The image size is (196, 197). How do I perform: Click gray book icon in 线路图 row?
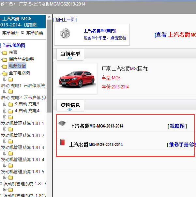click(62, 123)
